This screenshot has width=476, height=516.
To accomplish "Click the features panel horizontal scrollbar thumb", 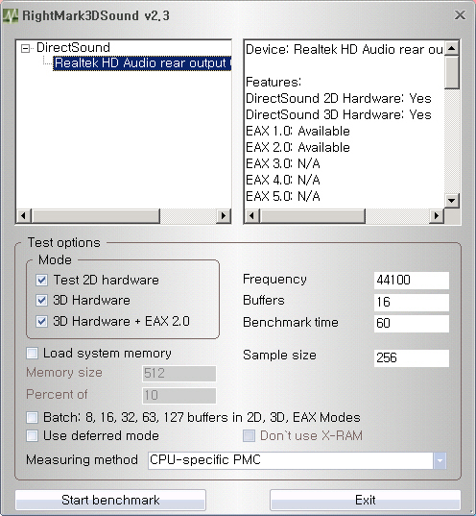I will click(x=312, y=216).
